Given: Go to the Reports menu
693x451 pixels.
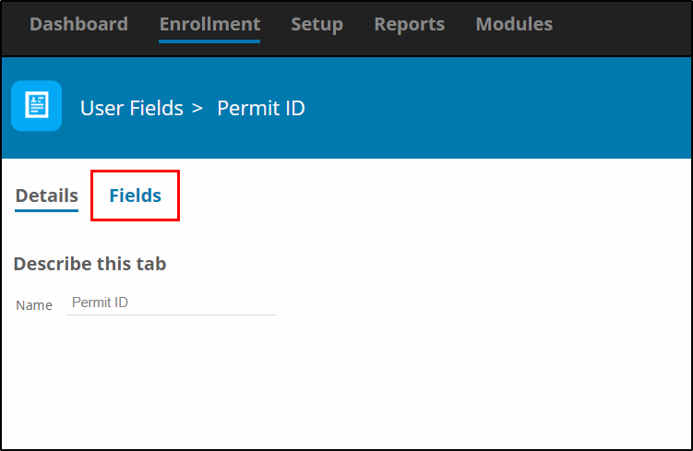Looking at the screenshot, I should pyautogui.click(x=410, y=24).
